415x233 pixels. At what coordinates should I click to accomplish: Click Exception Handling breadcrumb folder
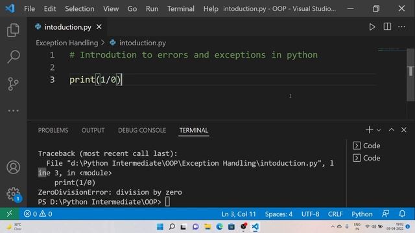click(67, 43)
